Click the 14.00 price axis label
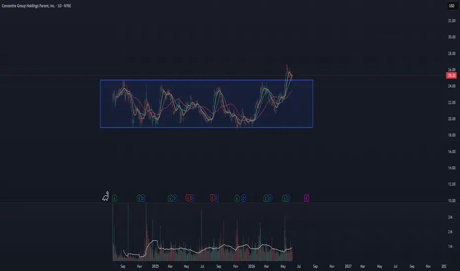Screen dimensions: 460x271 [452, 168]
